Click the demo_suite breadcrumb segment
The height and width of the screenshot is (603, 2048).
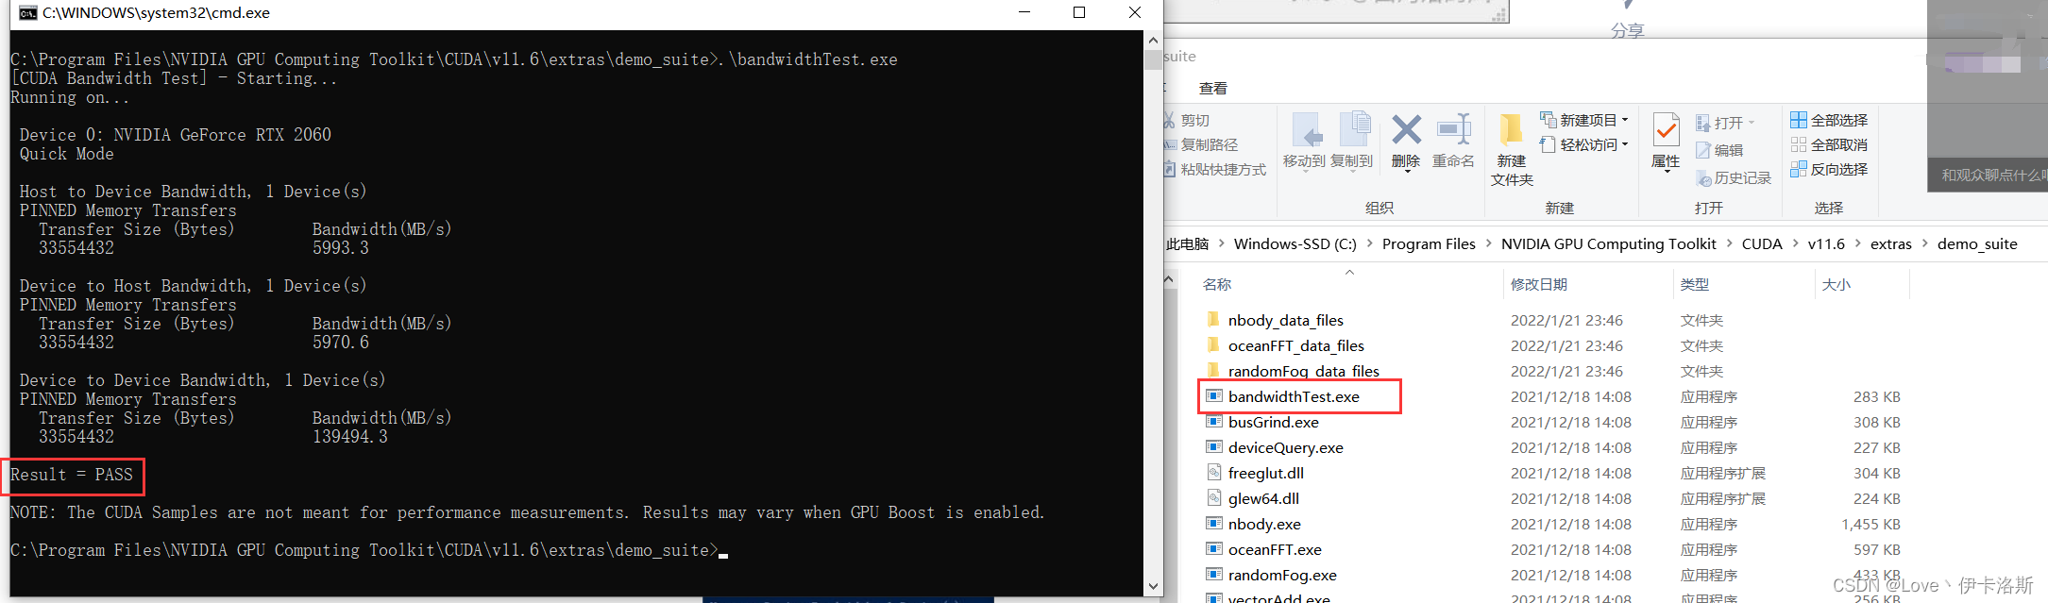1977,244
